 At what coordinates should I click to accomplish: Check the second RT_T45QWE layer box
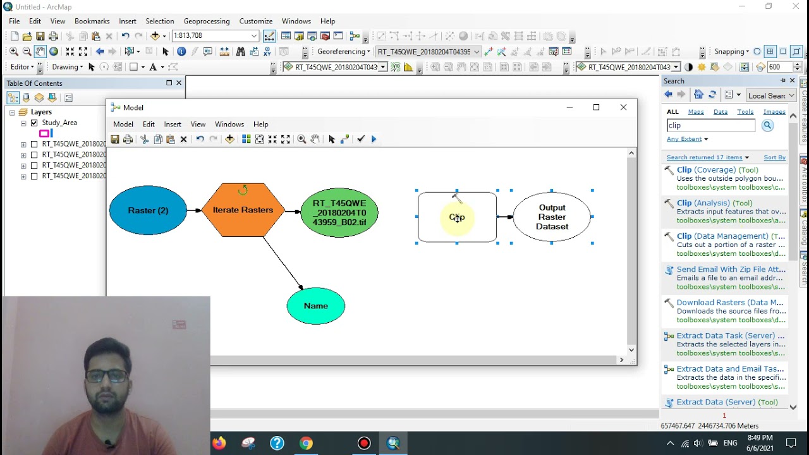34,155
